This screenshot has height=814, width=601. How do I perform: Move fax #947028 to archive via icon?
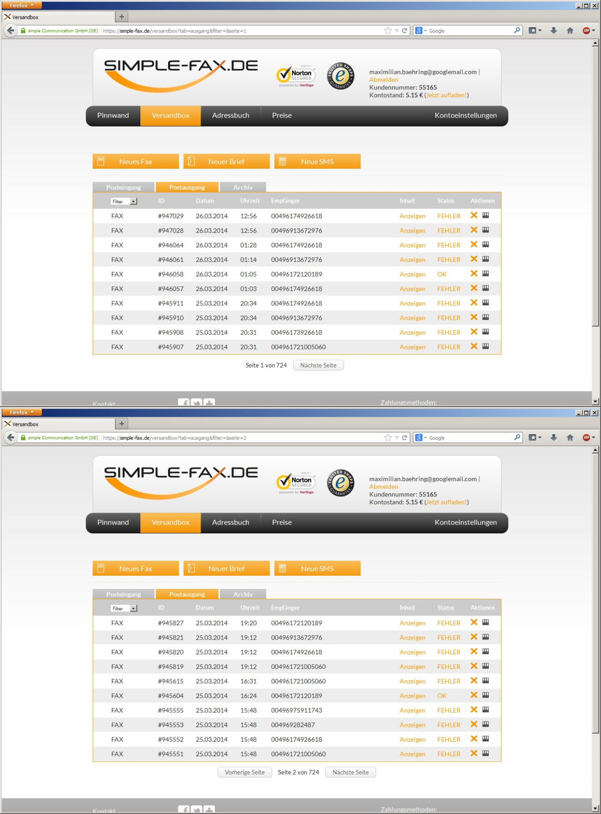coord(485,230)
